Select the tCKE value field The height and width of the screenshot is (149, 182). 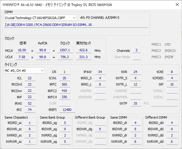pos(172,72)
